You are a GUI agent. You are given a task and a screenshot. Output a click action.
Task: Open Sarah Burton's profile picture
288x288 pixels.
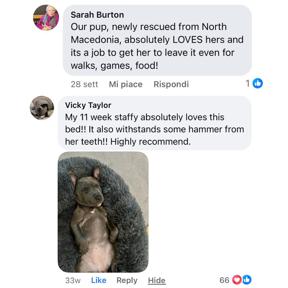(x=46, y=18)
